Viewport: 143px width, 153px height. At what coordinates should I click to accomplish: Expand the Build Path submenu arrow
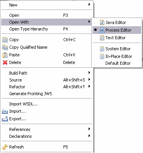point(89,73)
